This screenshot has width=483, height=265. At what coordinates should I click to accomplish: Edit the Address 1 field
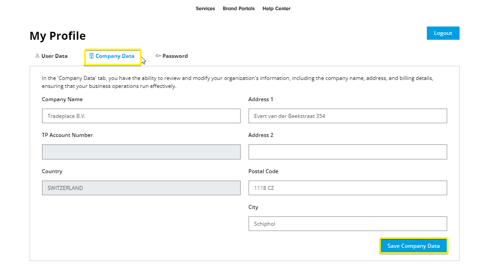348,116
